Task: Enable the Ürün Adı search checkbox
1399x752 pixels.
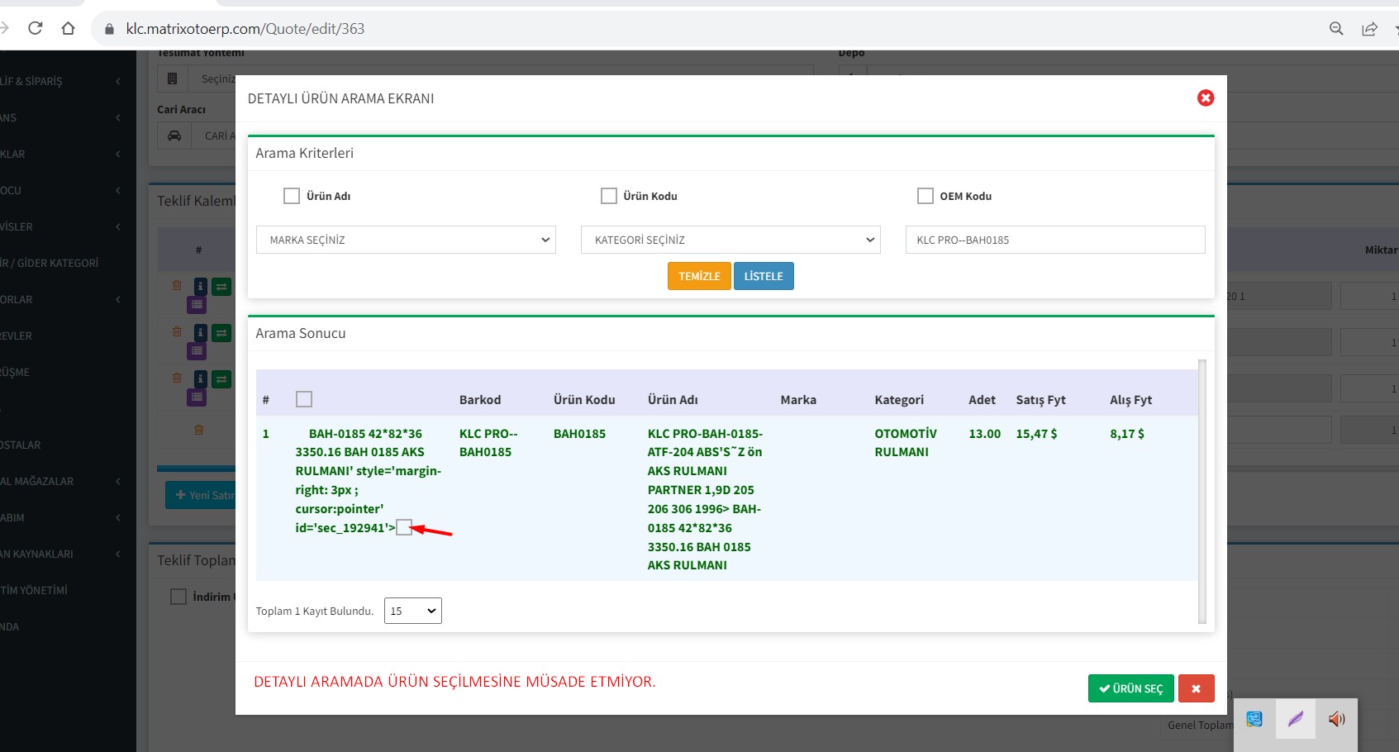Action: (292, 196)
